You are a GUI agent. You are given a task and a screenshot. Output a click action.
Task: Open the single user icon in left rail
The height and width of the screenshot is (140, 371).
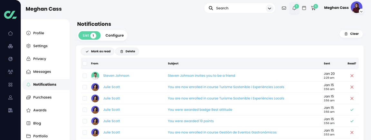pyautogui.click(x=10, y=98)
